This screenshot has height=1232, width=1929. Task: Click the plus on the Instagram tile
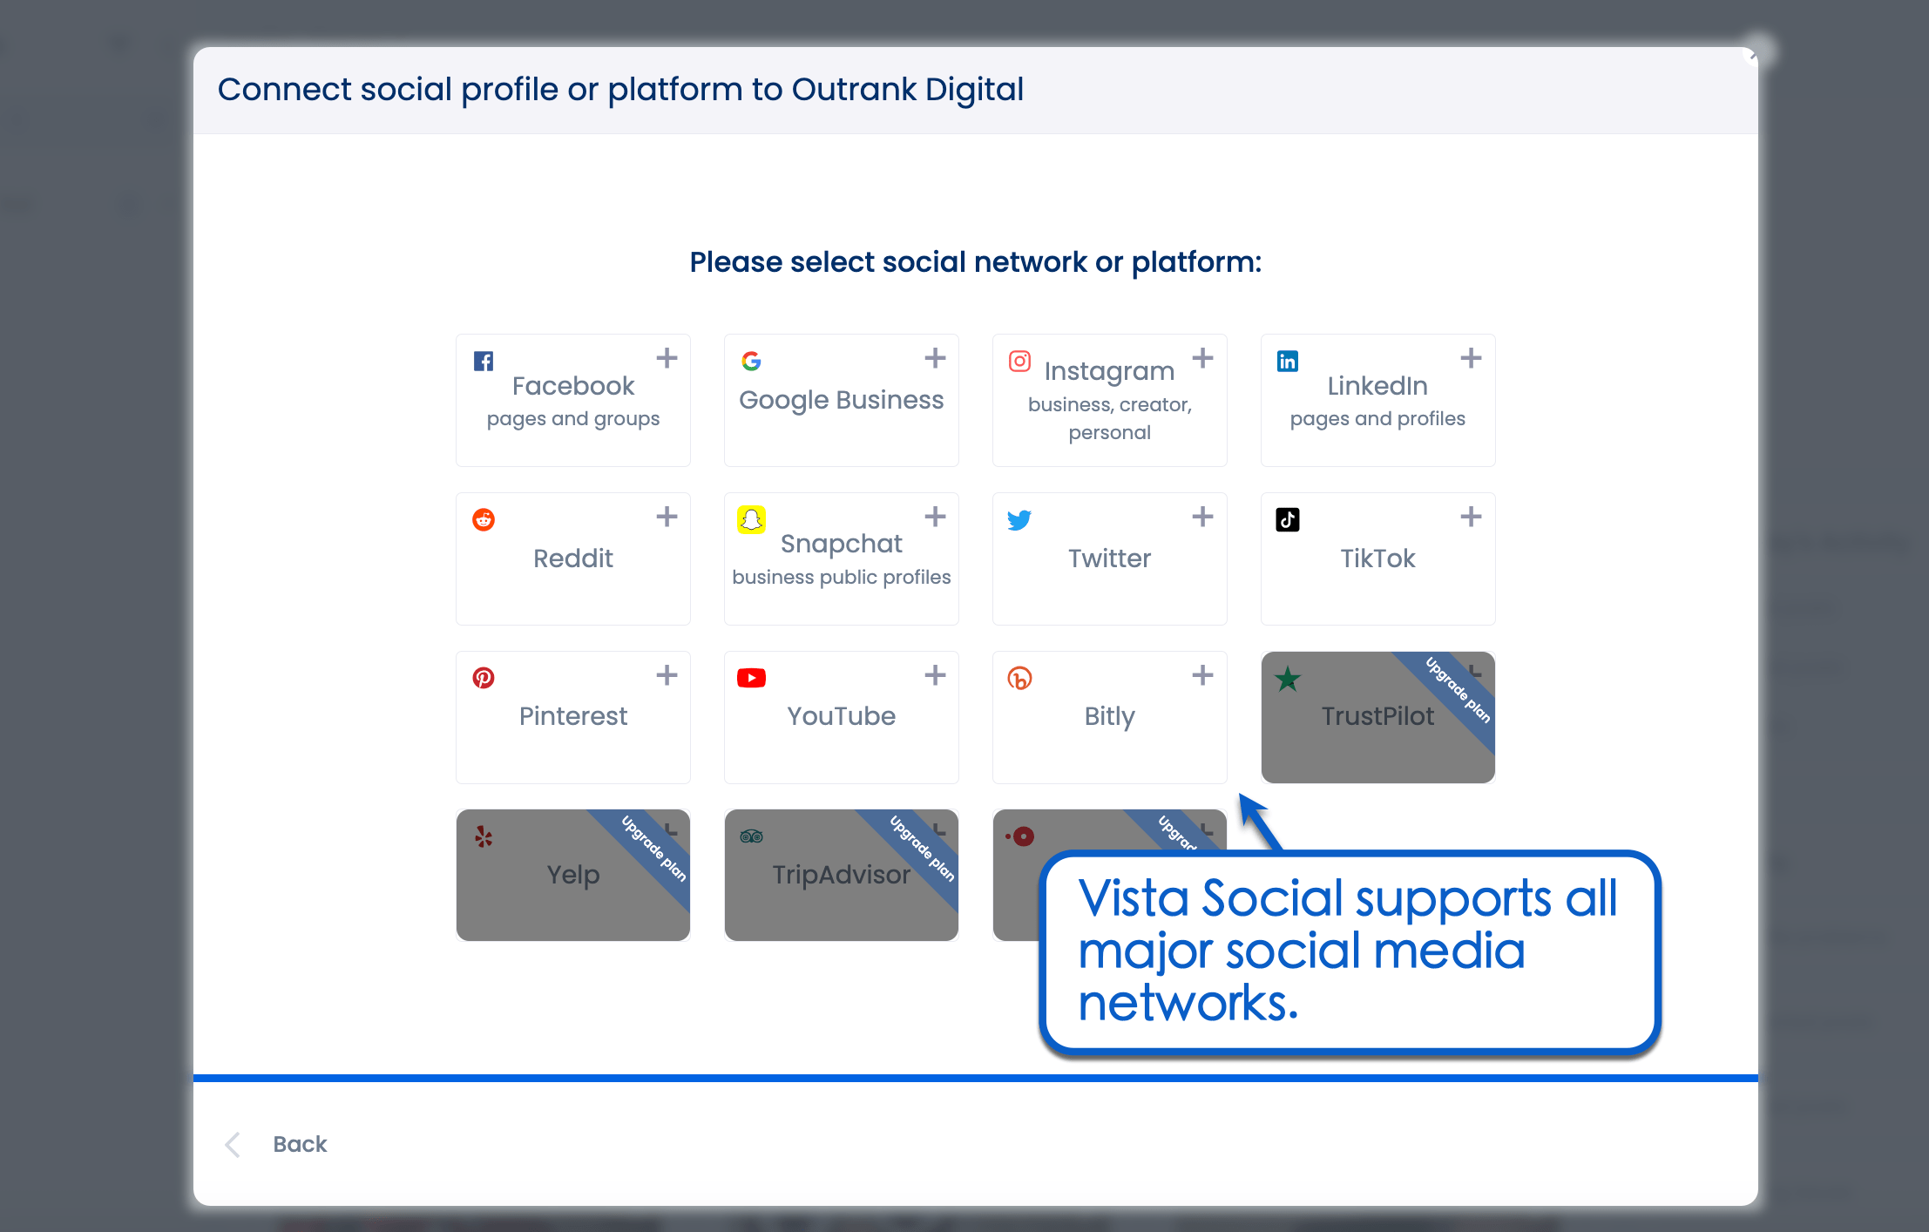coord(1203,357)
